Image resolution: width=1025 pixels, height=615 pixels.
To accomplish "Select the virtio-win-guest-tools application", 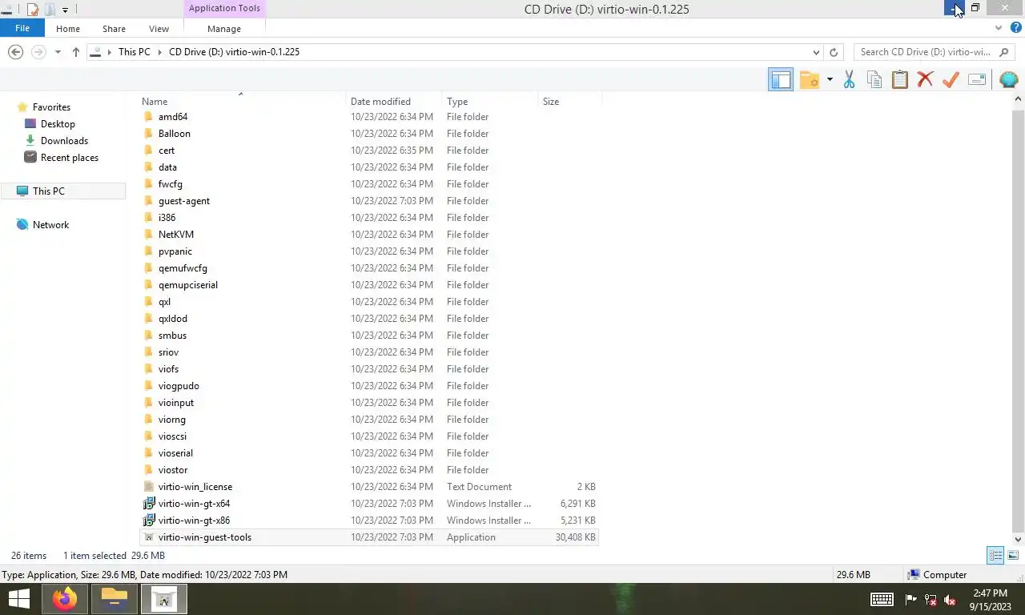I will coord(369,537).
